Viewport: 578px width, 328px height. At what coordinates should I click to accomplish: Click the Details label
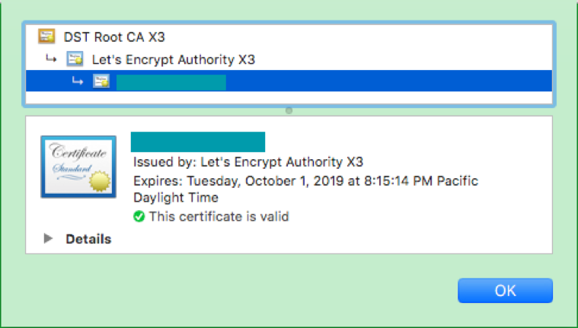point(88,239)
